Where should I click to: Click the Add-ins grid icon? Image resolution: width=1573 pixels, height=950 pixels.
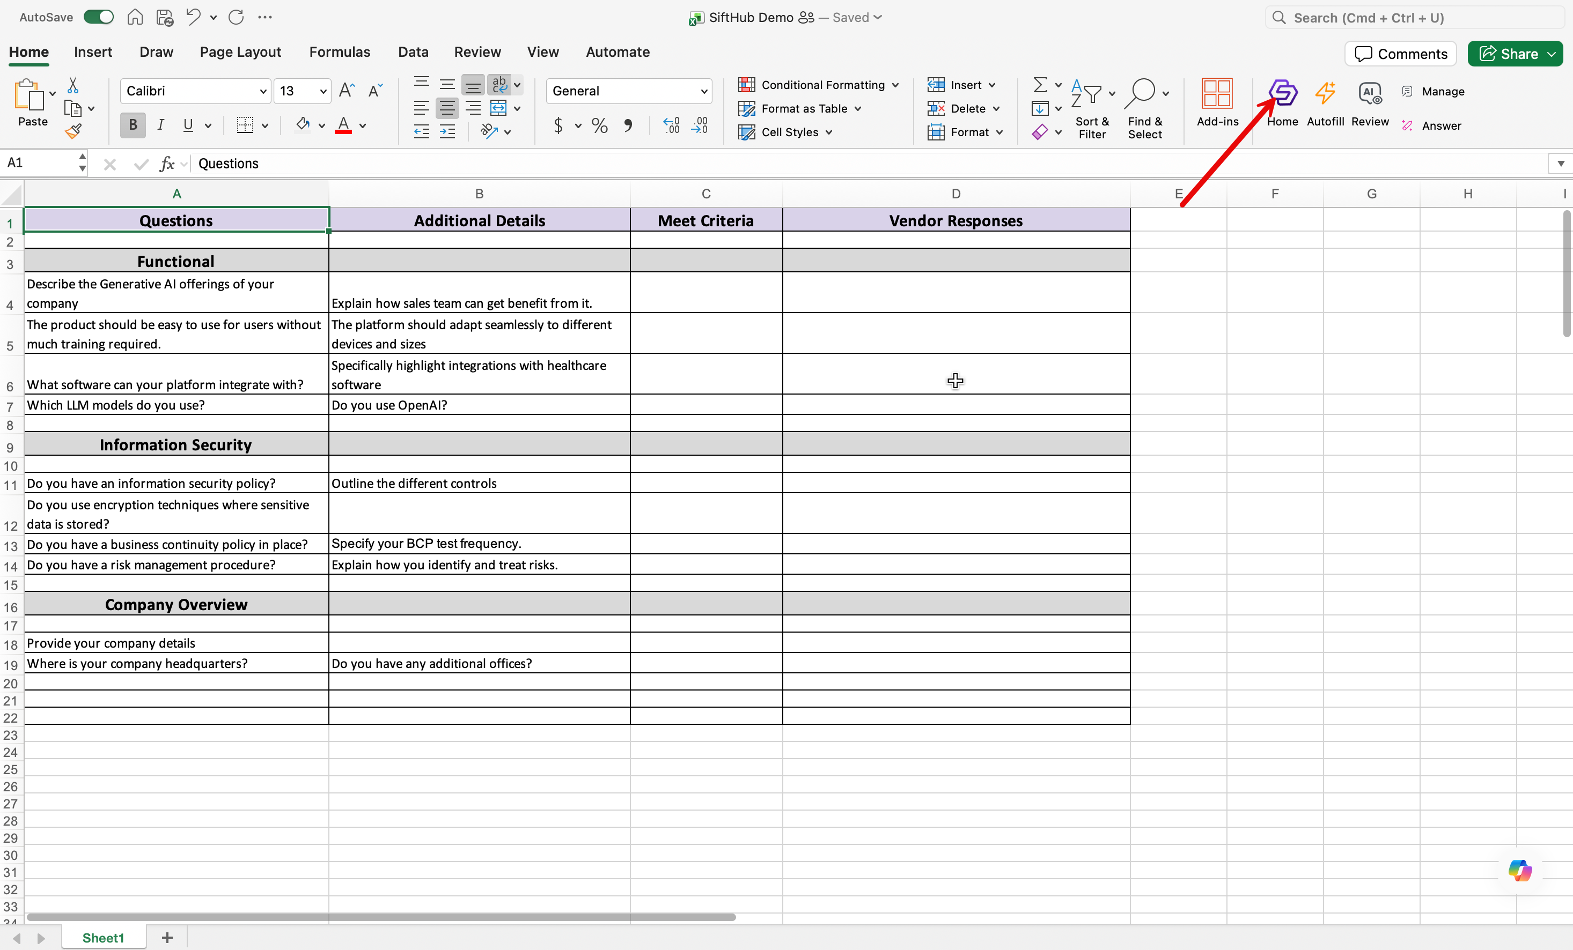[x=1217, y=94]
